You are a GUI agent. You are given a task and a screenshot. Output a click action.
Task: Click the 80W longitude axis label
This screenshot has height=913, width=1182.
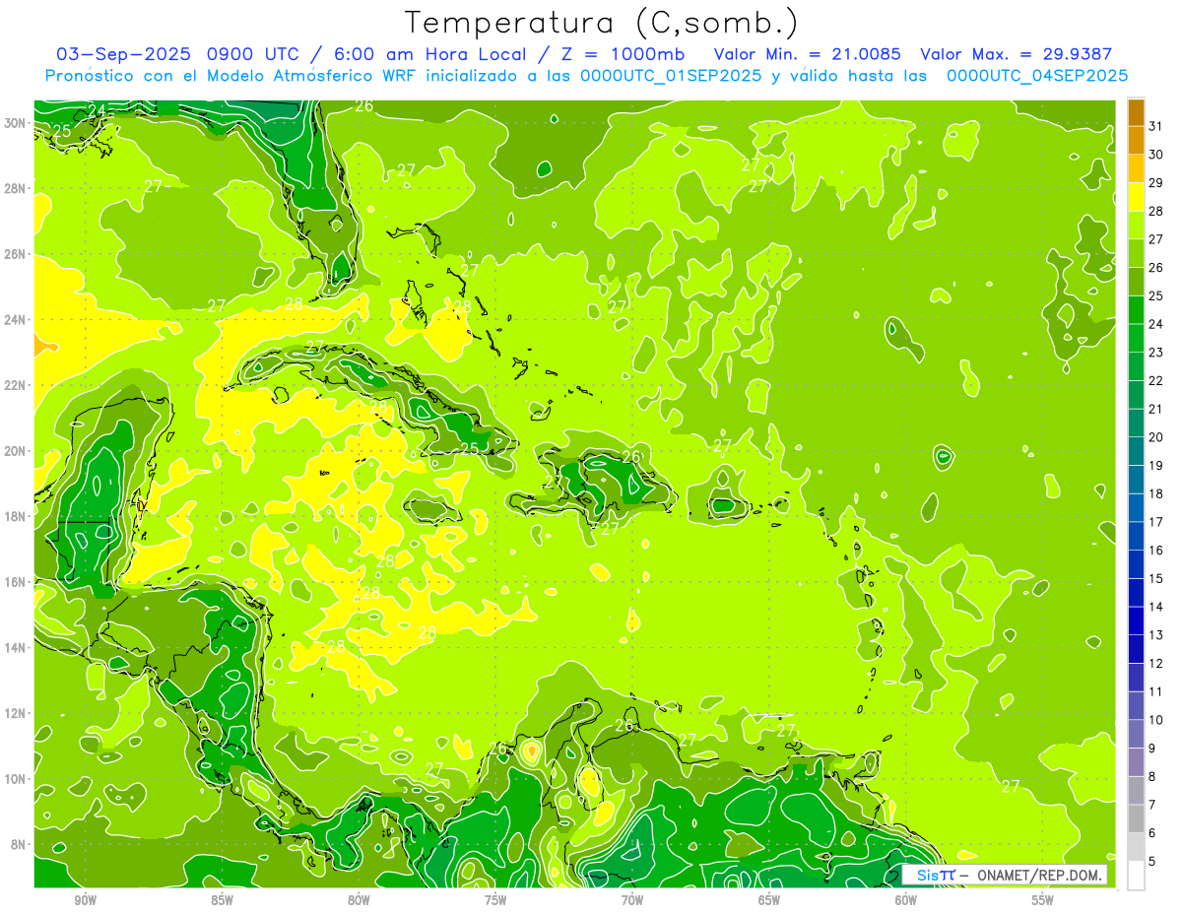pyautogui.click(x=359, y=900)
